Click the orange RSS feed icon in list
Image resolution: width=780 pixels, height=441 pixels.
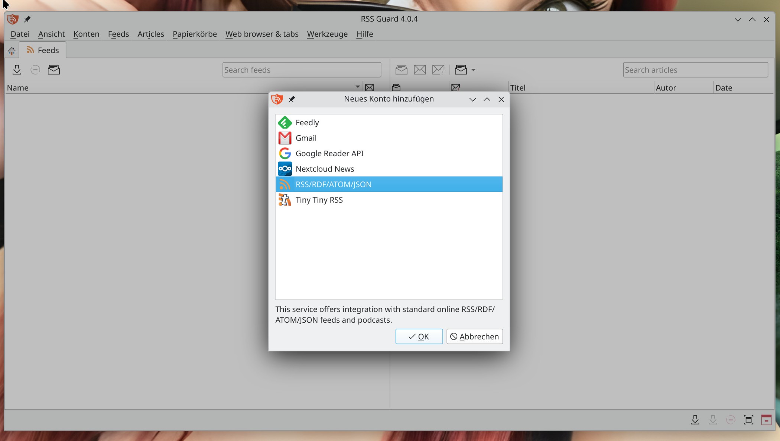[x=285, y=184]
